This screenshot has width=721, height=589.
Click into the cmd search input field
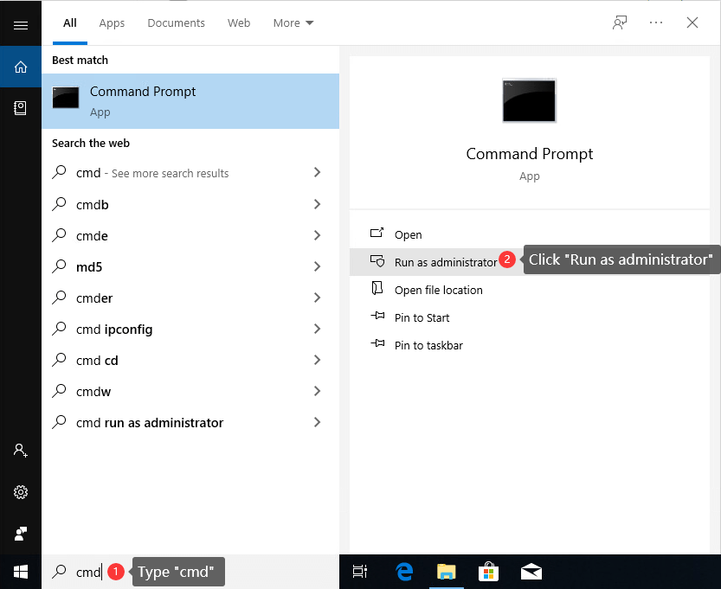190,572
